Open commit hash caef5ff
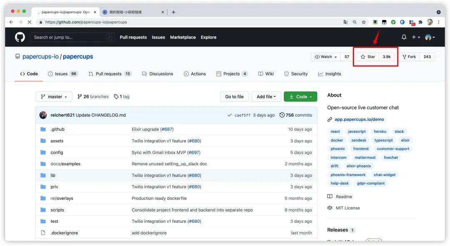 coord(242,115)
